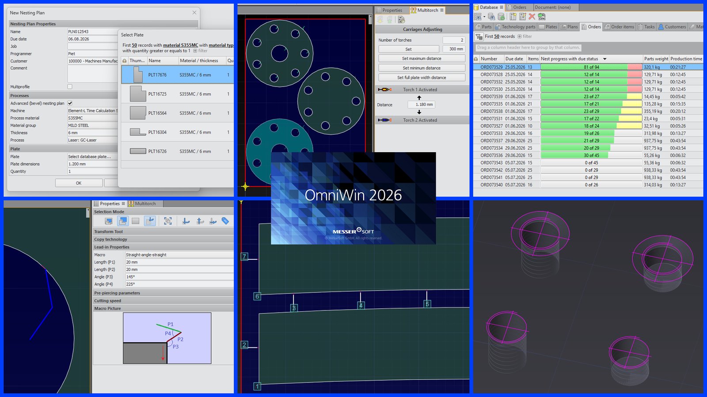Click the multitorch settings icon with gear
The image size is (707, 397).
click(x=401, y=19)
